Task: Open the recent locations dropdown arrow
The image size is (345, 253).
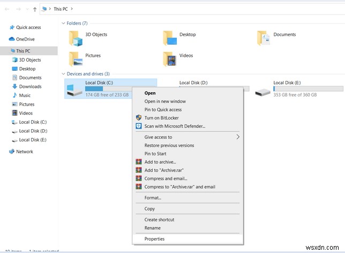Action: [x=27, y=9]
